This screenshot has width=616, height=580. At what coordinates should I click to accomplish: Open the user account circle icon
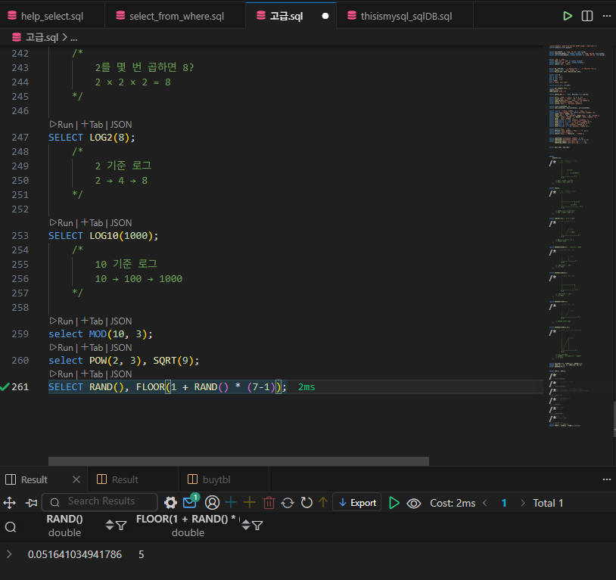click(212, 503)
